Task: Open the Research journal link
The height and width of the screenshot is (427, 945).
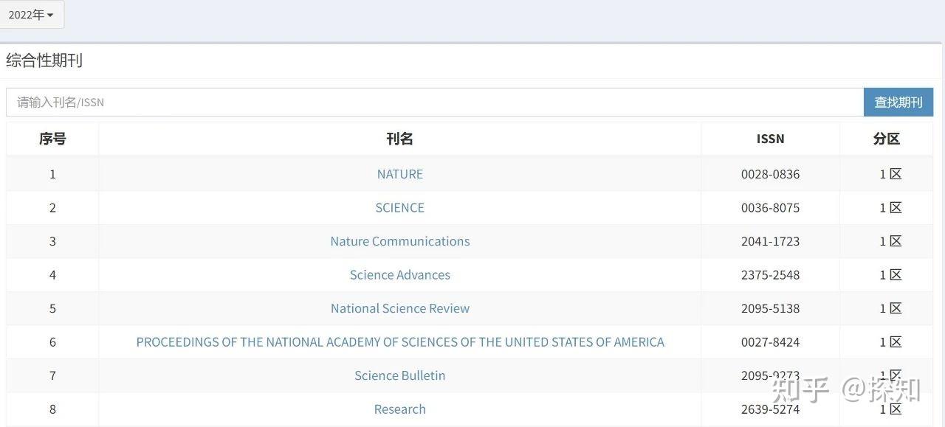Action: (399, 409)
